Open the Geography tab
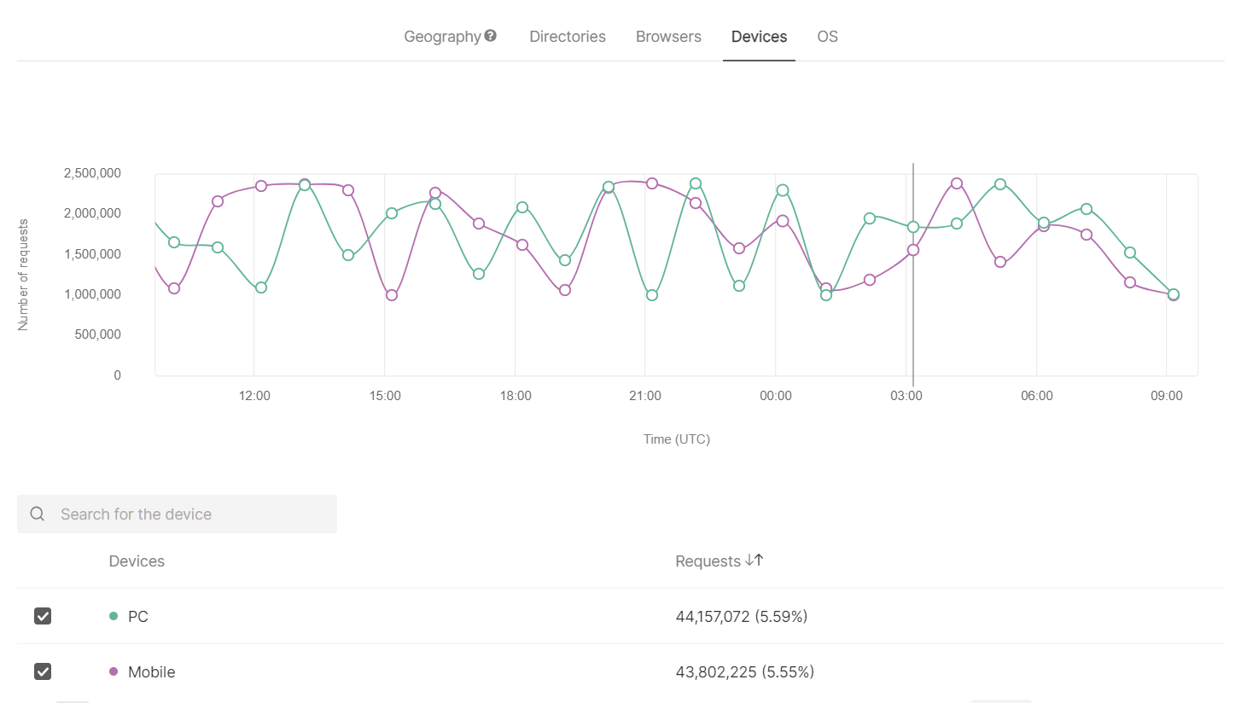Image resolution: width=1241 pixels, height=703 pixels. pyautogui.click(x=442, y=37)
